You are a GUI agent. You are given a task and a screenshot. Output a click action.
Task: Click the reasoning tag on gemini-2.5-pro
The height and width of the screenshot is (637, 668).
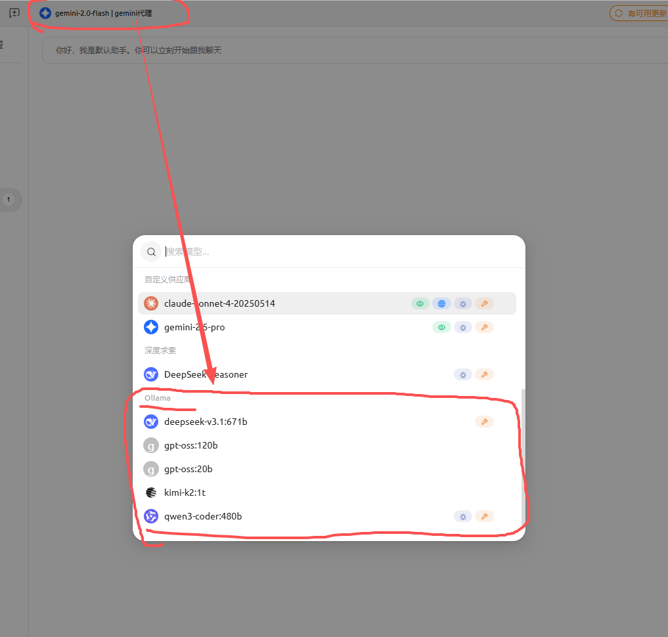(463, 327)
